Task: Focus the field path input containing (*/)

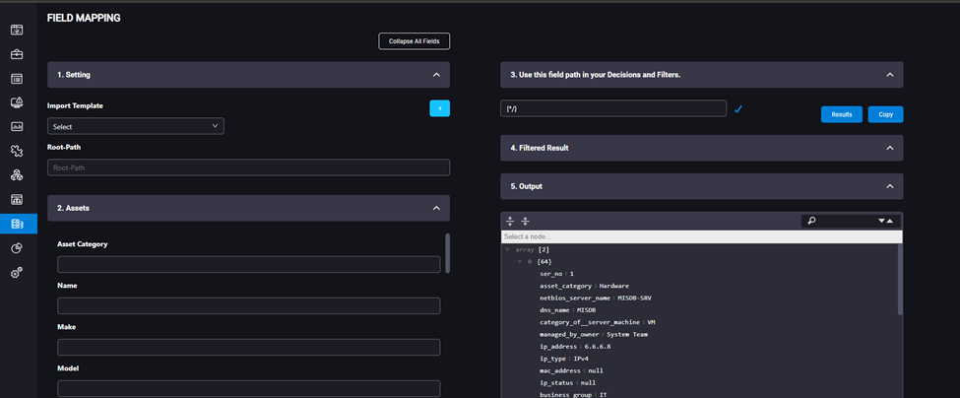Action: 613,108
